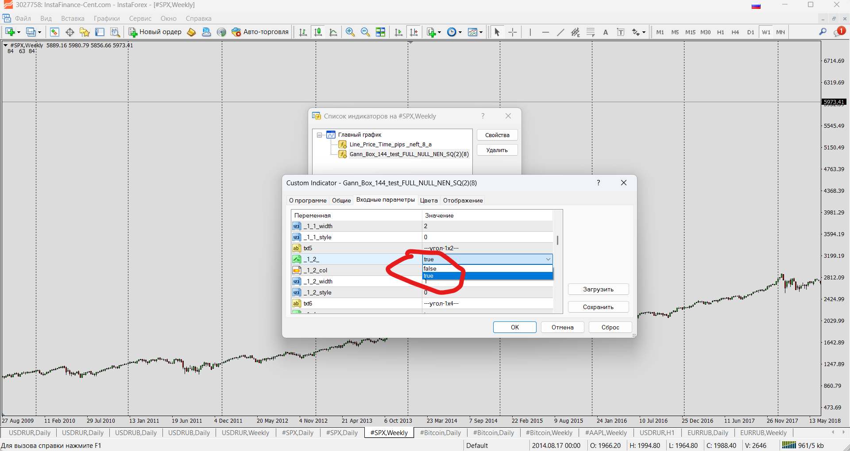Click the Сохранить button

point(598,307)
